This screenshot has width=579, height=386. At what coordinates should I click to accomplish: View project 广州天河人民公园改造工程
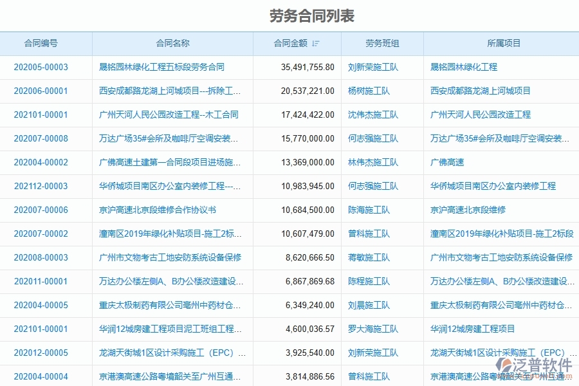484,115
